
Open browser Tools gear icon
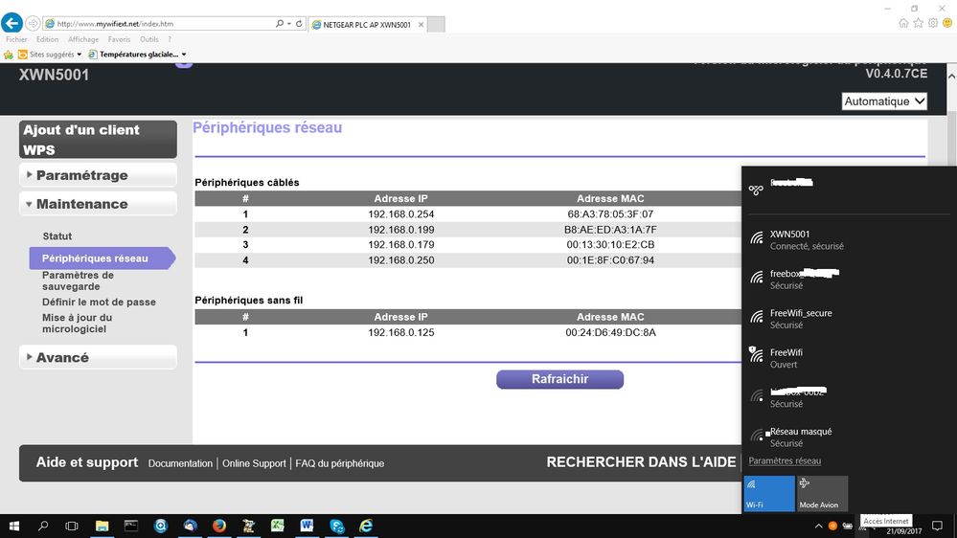pos(933,23)
